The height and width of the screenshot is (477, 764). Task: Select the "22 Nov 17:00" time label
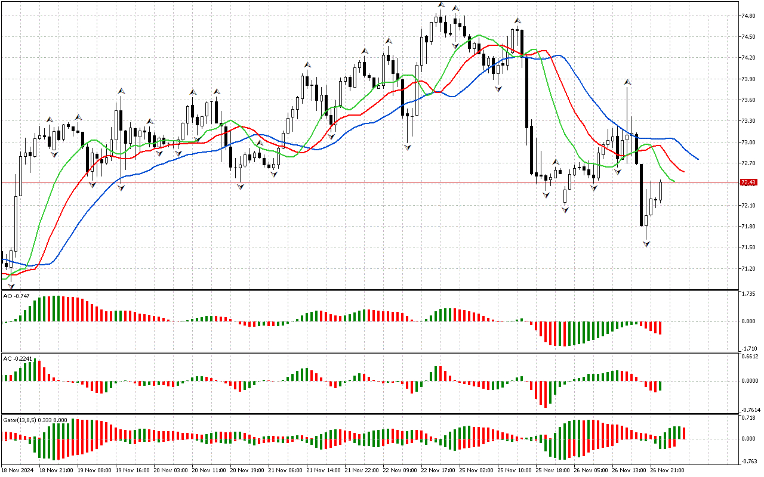(438, 470)
